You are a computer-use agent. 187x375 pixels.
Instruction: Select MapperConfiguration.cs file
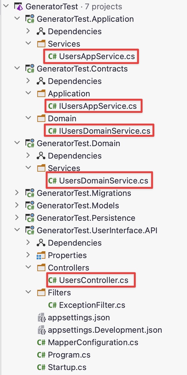coord(93,342)
